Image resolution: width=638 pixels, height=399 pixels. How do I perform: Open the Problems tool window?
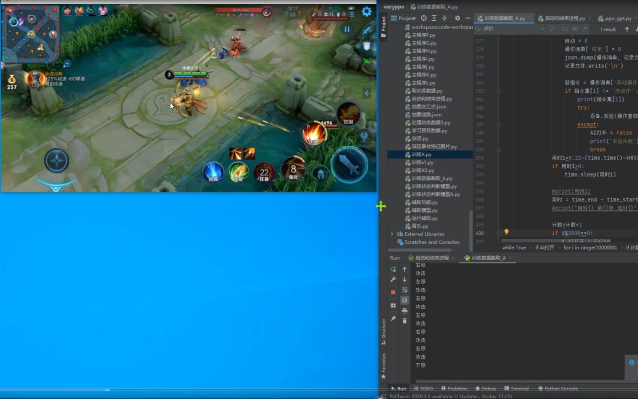point(454,388)
